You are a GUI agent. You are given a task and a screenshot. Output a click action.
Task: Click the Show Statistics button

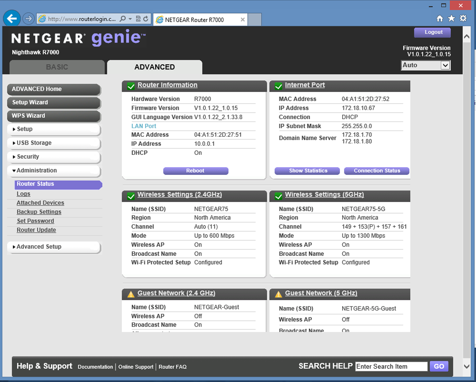coord(307,171)
